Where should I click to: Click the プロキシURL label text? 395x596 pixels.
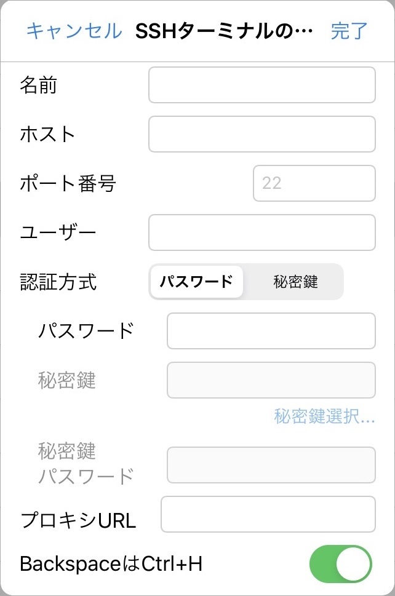(x=78, y=520)
